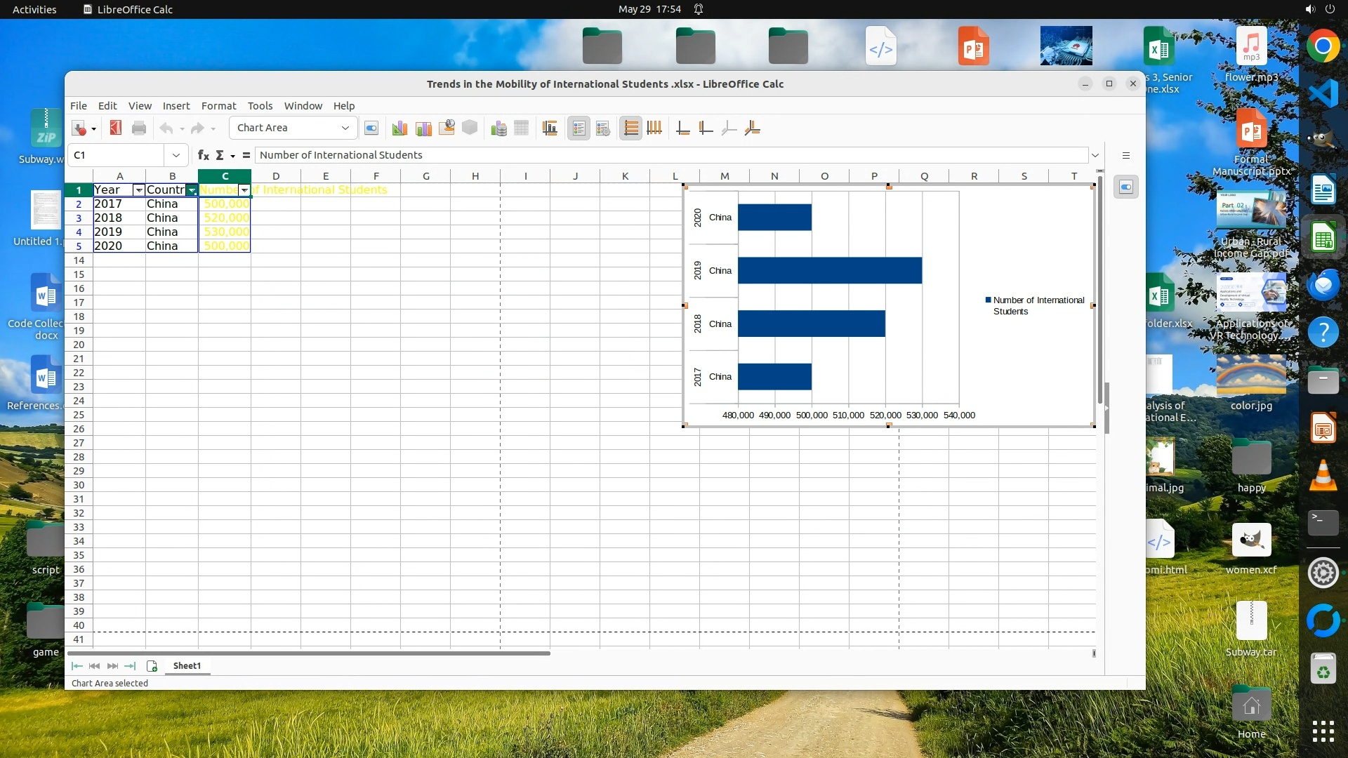Image resolution: width=1348 pixels, height=758 pixels.
Task: Click the Print icon in the toolbar
Action: [139, 128]
